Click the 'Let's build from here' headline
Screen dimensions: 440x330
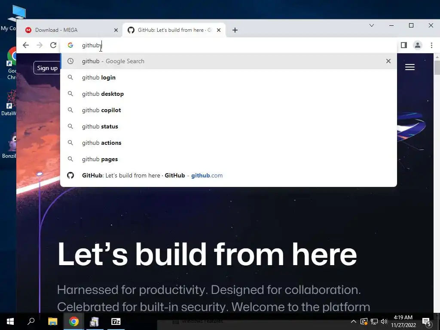point(207,254)
